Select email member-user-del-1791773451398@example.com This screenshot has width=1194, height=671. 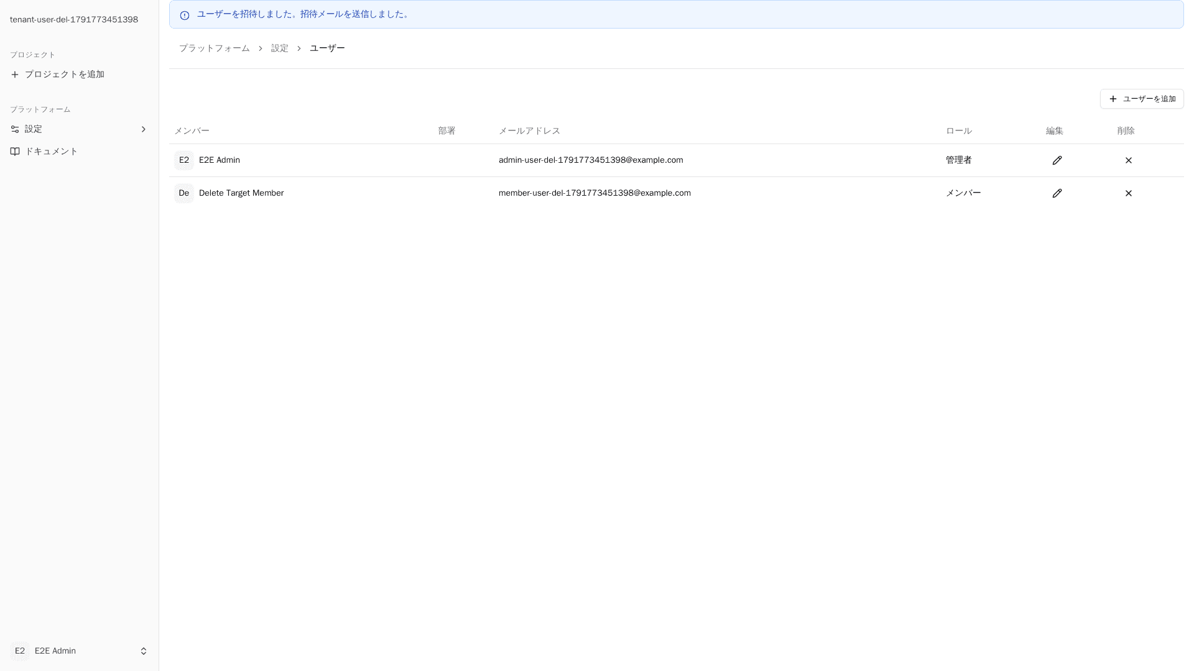click(595, 193)
